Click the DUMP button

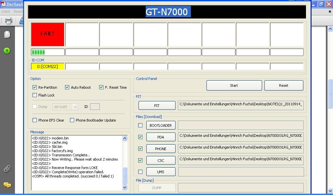[x=157, y=188]
